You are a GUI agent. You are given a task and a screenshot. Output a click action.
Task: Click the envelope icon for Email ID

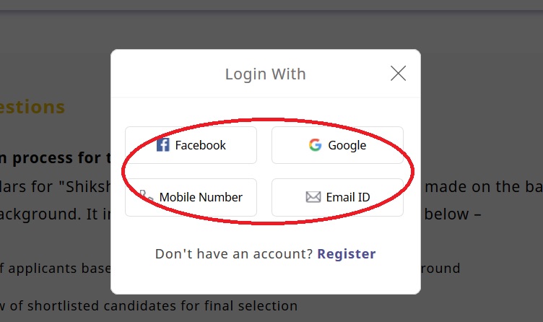tap(313, 197)
